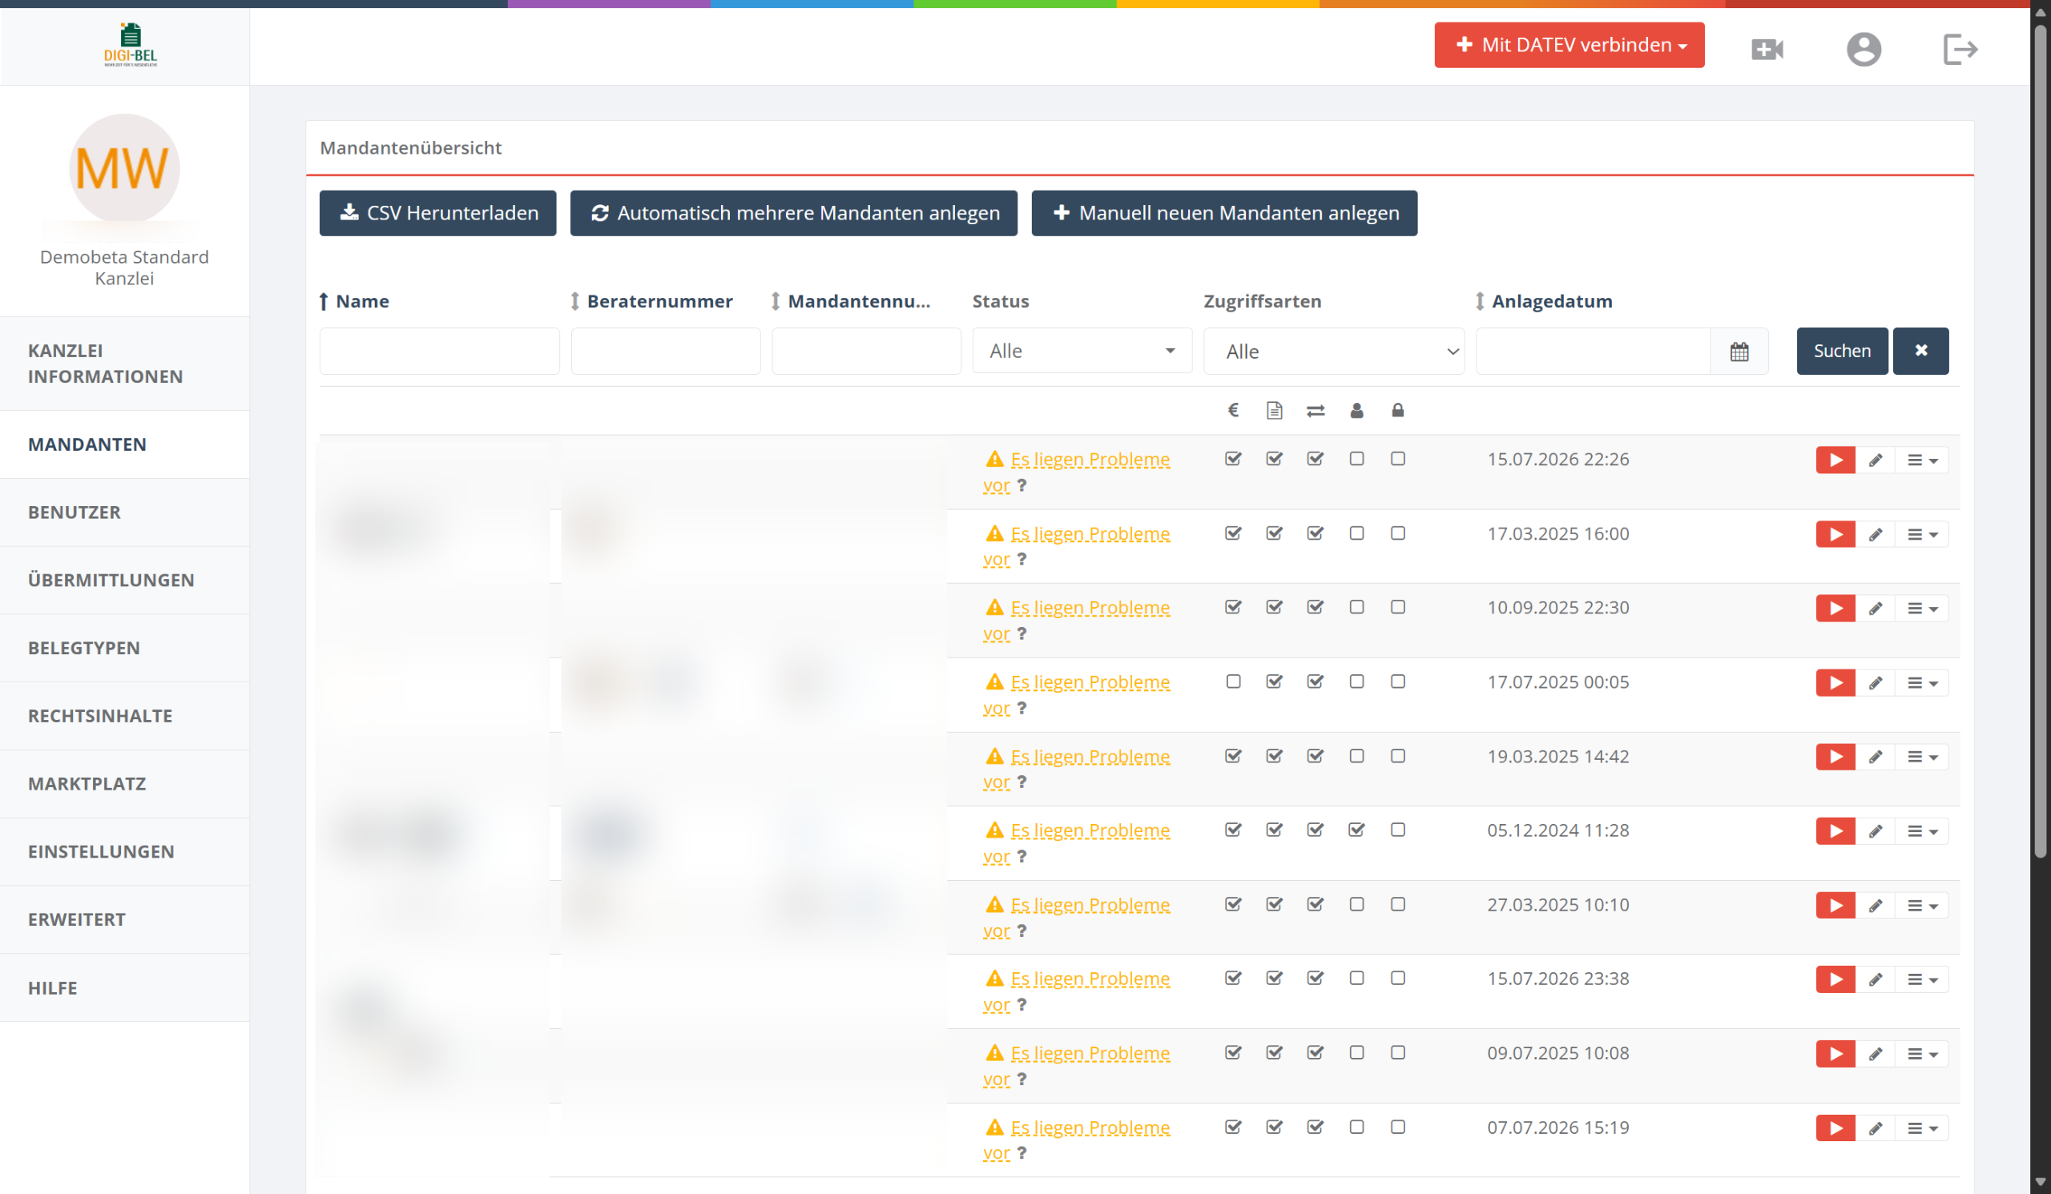Toggle lock checkbox in row 15.07.2026 22:26
Viewport: 2051px width, 1194px height.
(1397, 459)
